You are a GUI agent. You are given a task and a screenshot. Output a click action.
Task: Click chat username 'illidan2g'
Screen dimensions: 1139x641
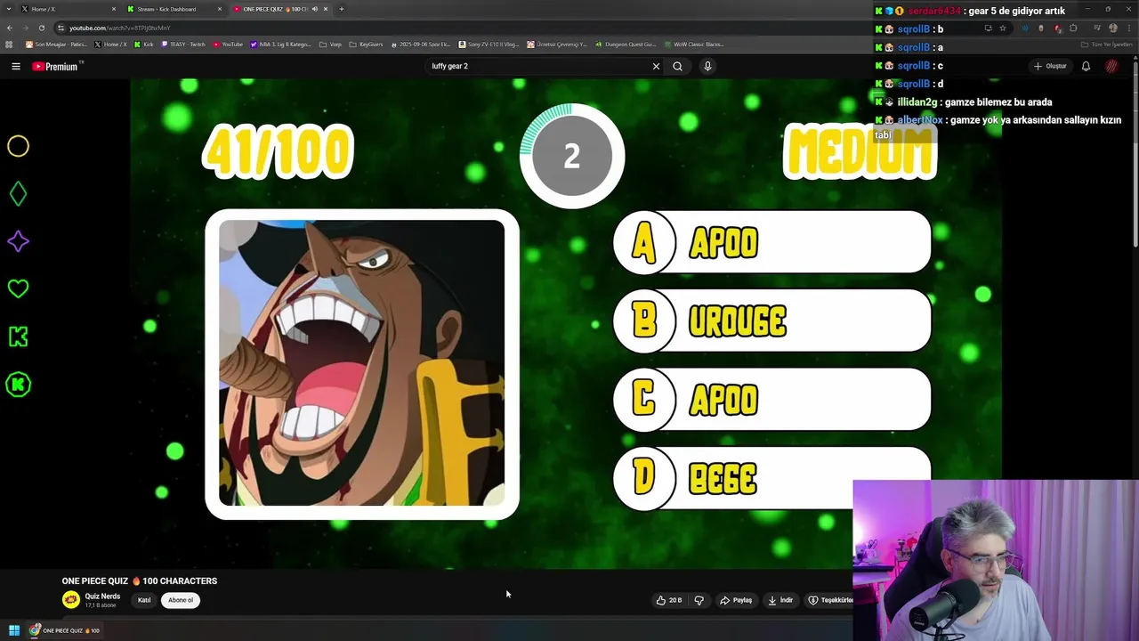[x=917, y=101]
